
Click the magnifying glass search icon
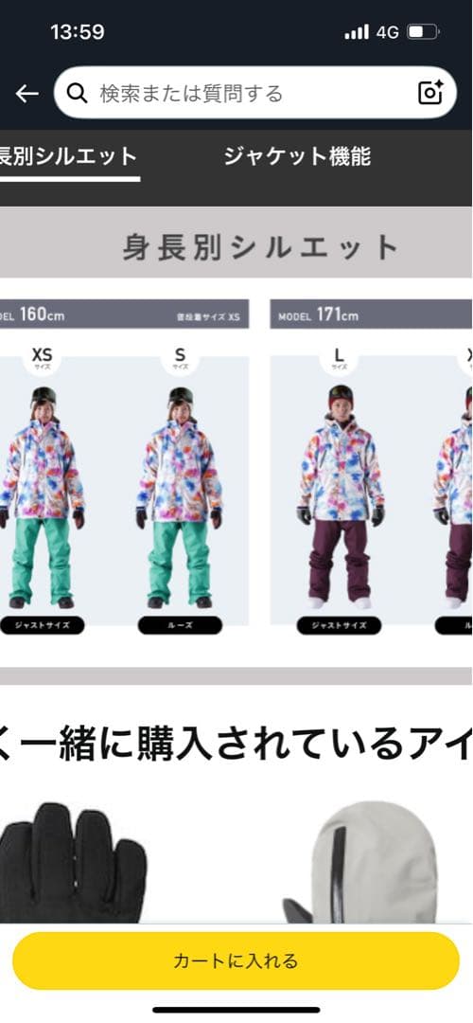pyautogui.click(x=77, y=94)
